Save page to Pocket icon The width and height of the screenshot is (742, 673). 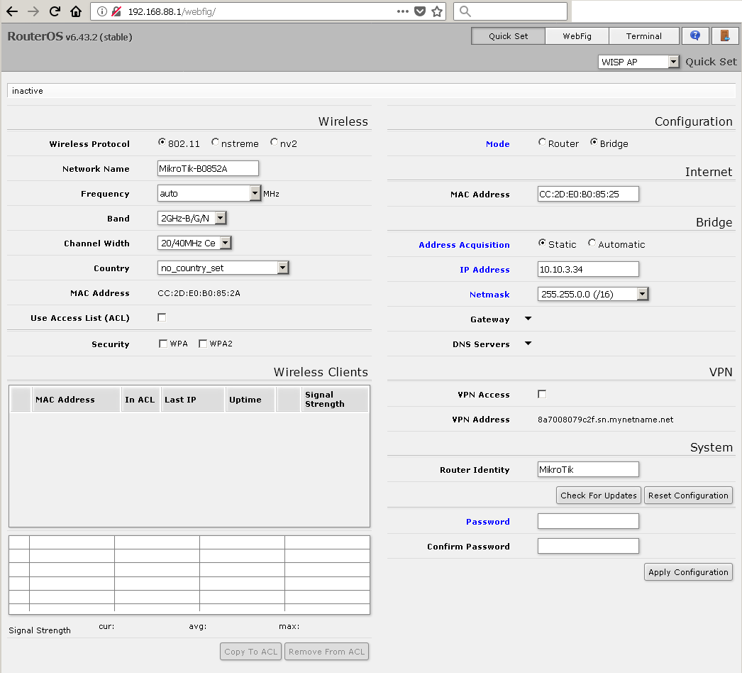(x=420, y=11)
